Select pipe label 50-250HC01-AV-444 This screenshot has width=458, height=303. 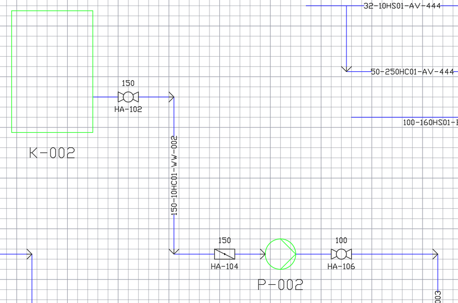tap(412, 72)
